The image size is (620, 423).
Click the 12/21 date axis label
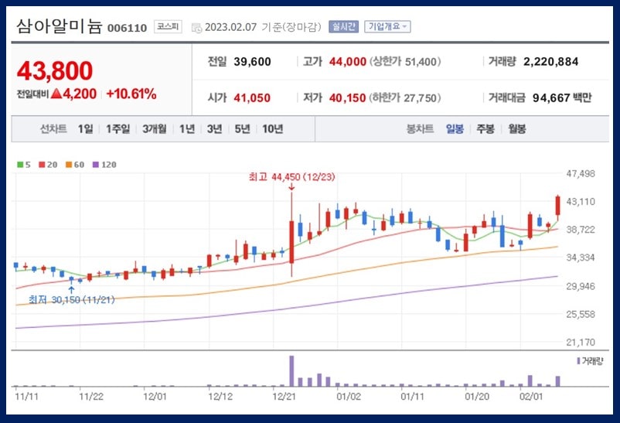(284, 397)
